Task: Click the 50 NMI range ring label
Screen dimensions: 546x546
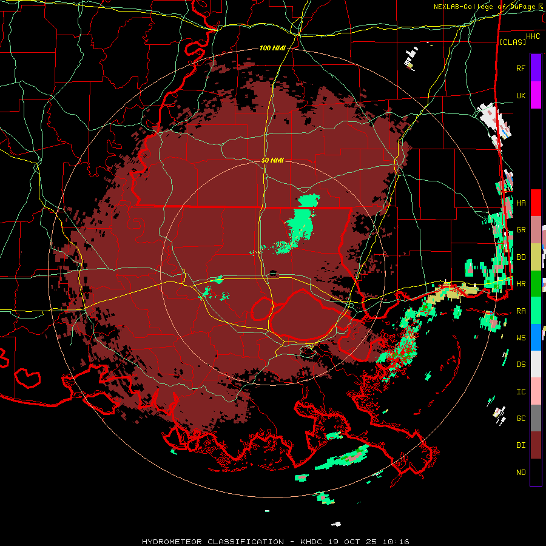Action: click(x=272, y=160)
